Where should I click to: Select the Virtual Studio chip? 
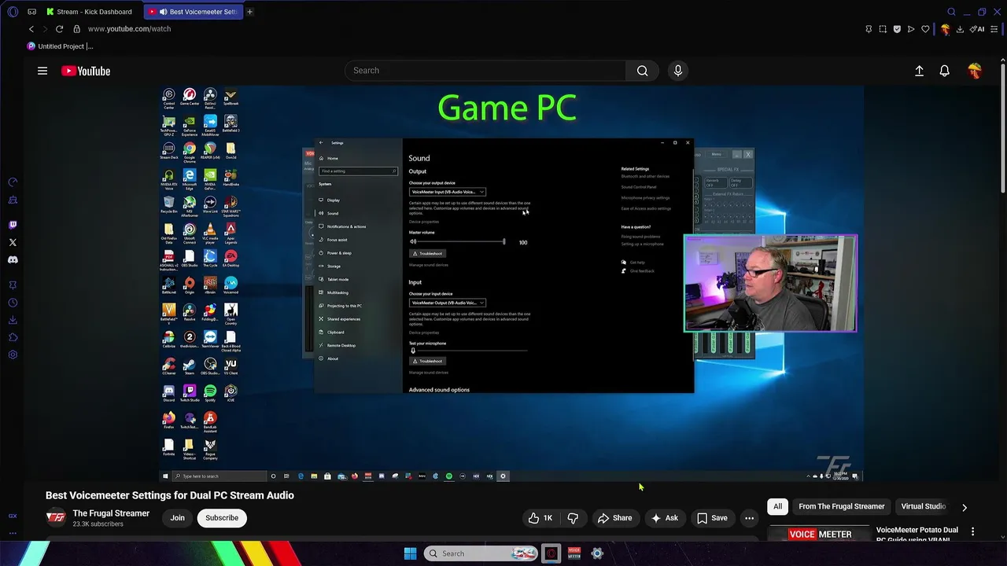point(924,506)
